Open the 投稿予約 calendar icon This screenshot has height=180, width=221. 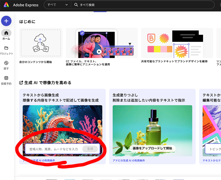point(6,78)
